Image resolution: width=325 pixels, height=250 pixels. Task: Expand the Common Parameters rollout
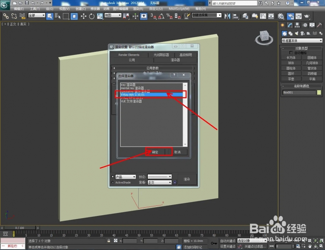pyautogui.click(x=153, y=68)
